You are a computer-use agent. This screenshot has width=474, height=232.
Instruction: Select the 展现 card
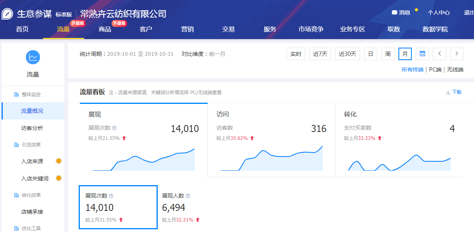(144, 140)
